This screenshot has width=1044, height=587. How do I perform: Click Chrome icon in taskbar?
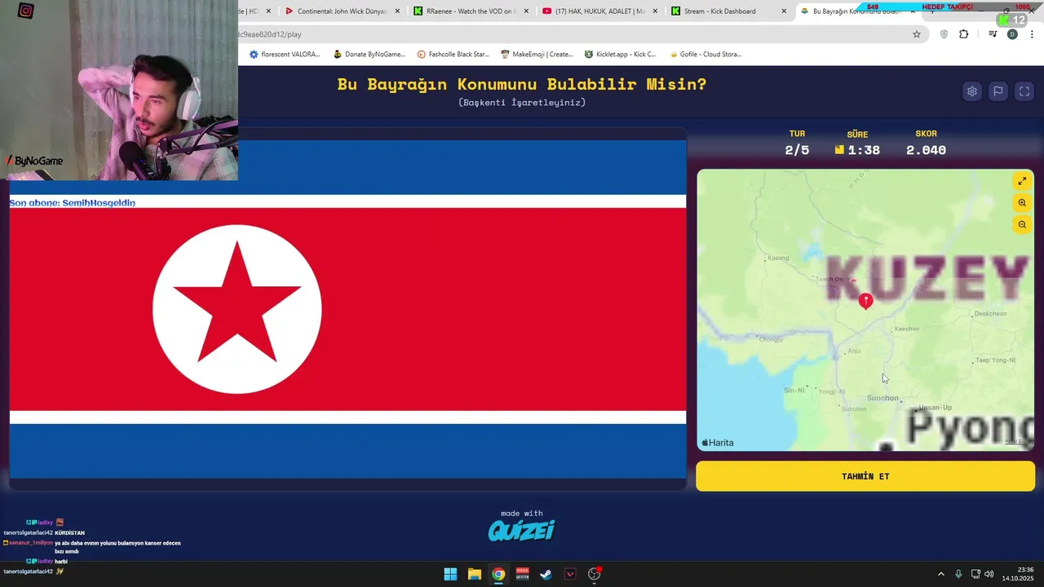(498, 574)
